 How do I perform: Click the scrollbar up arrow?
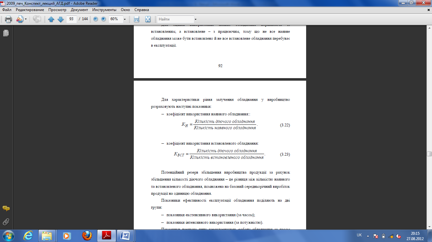[x=429, y=28]
